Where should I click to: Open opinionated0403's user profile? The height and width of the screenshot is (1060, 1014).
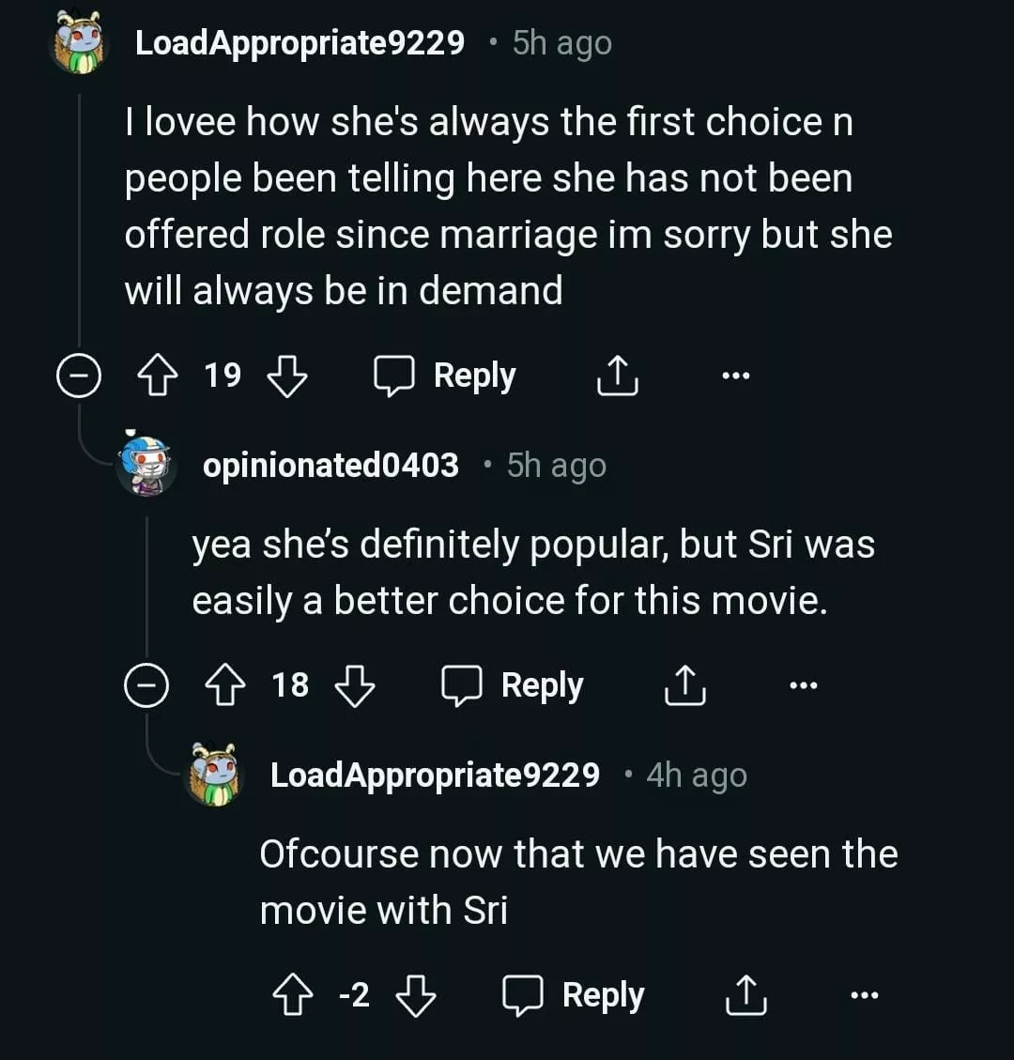click(330, 466)
